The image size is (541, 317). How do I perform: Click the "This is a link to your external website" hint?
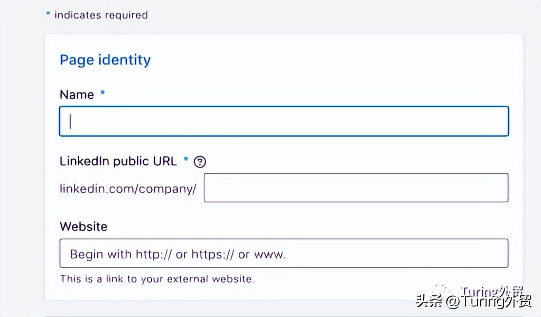157,278
